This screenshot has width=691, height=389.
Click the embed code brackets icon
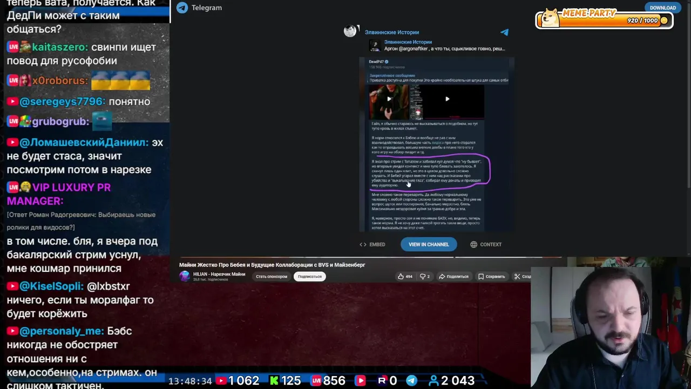pyautogui.click(x=363, y=244)
